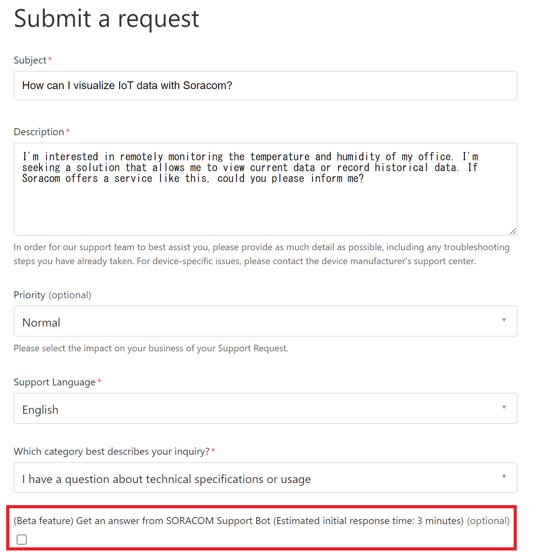Expand the inquiry category dropdown

point(265,478)
